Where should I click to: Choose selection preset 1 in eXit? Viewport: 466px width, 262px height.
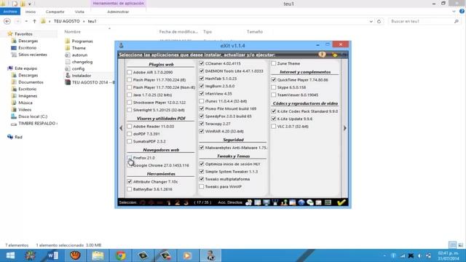pyautogui.click(x=168, y=202)
